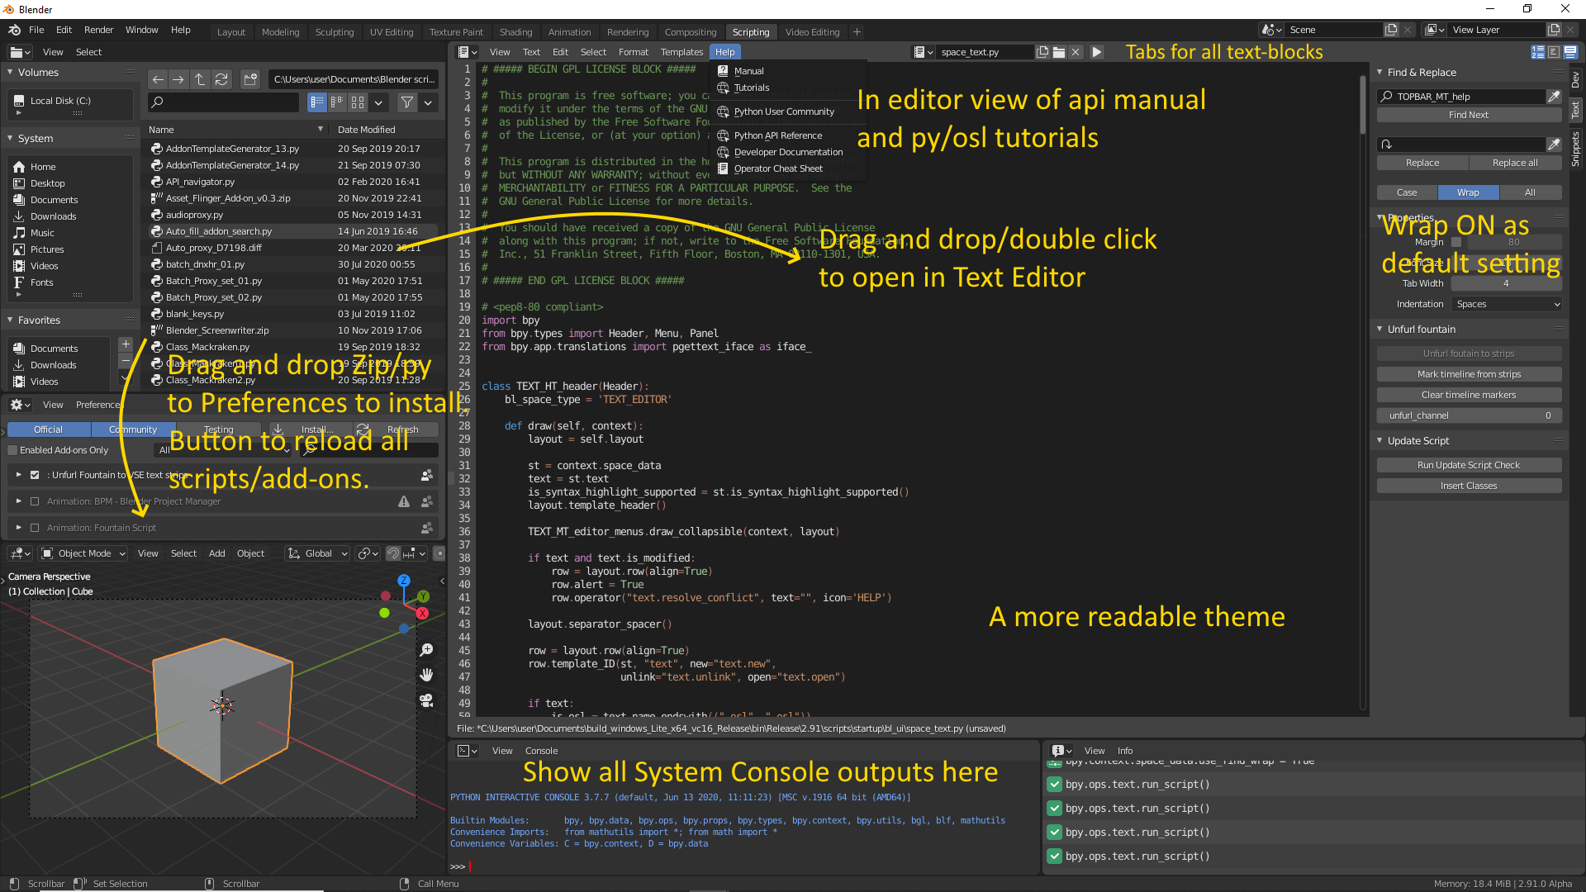Collapse the Find & Replace panel
Screen dimensions: 1586x892
(1379, 73)
